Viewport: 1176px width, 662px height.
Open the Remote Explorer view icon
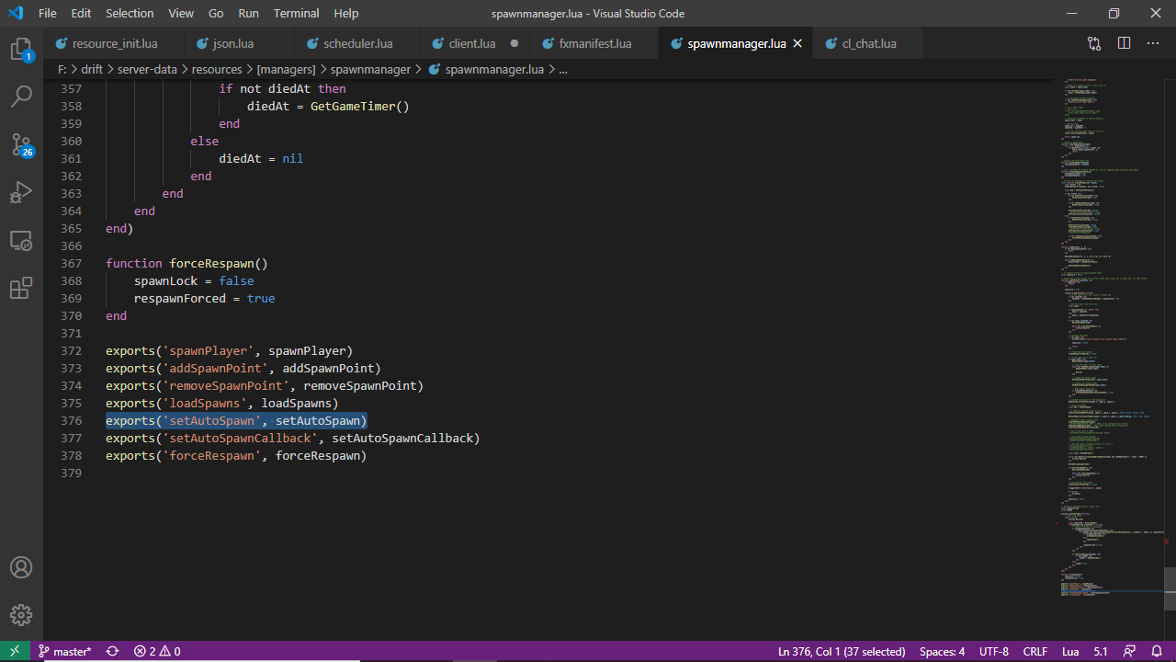coord(21,241)
